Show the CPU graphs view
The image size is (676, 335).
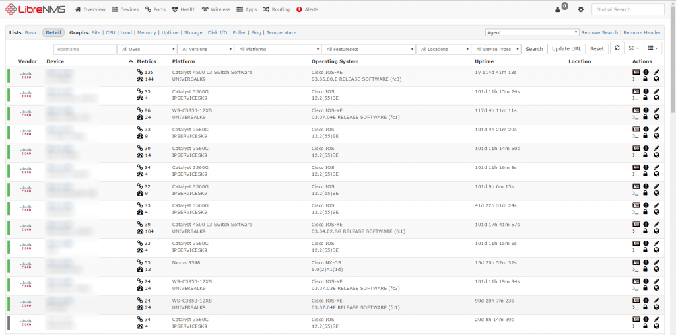[110, 32]
